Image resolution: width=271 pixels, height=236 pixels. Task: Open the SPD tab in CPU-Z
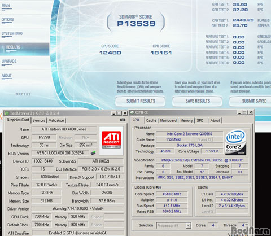point(200,121)
